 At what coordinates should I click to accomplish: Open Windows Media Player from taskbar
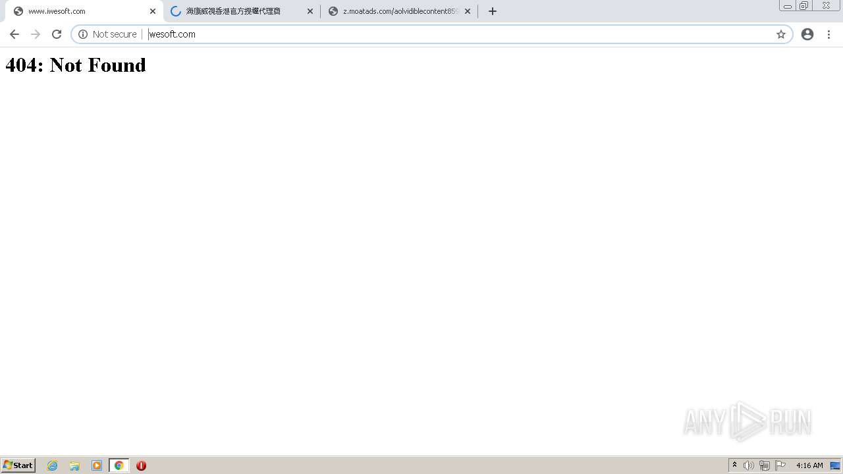pyautogui.click(x=97, y=465)
